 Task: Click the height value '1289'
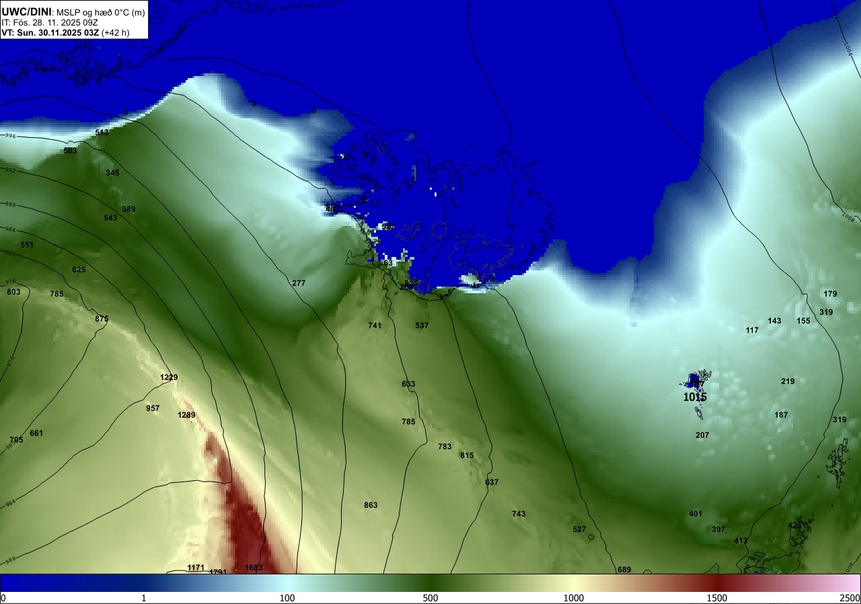point(186,415)
